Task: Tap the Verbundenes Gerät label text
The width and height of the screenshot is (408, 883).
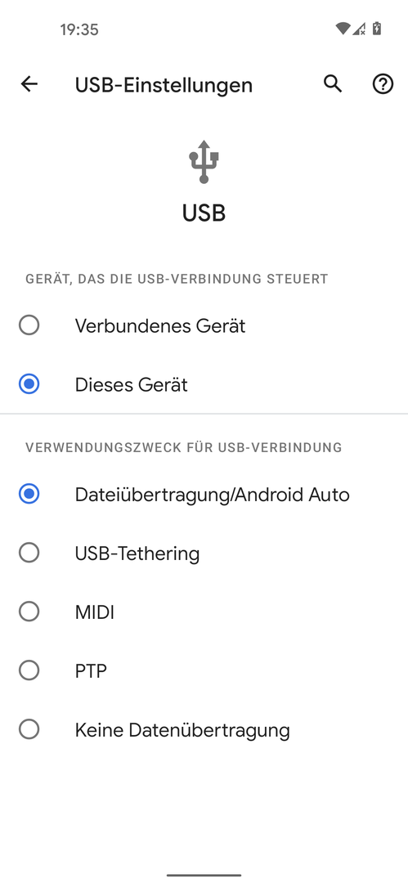Action: (x=160, y=326)
